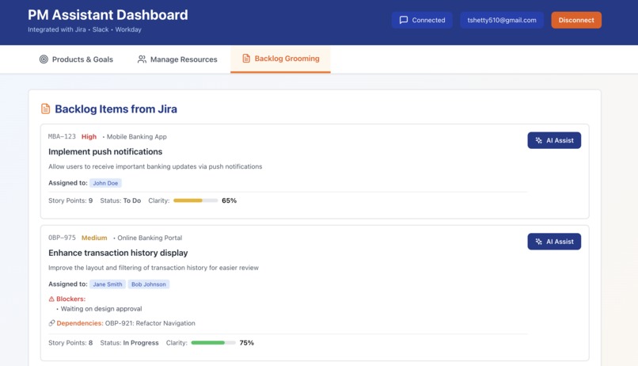Image resolution: width=638 pixels, height=366 pixels.
Task: Click the Implement push notifications title
Action: click(105, 151)
